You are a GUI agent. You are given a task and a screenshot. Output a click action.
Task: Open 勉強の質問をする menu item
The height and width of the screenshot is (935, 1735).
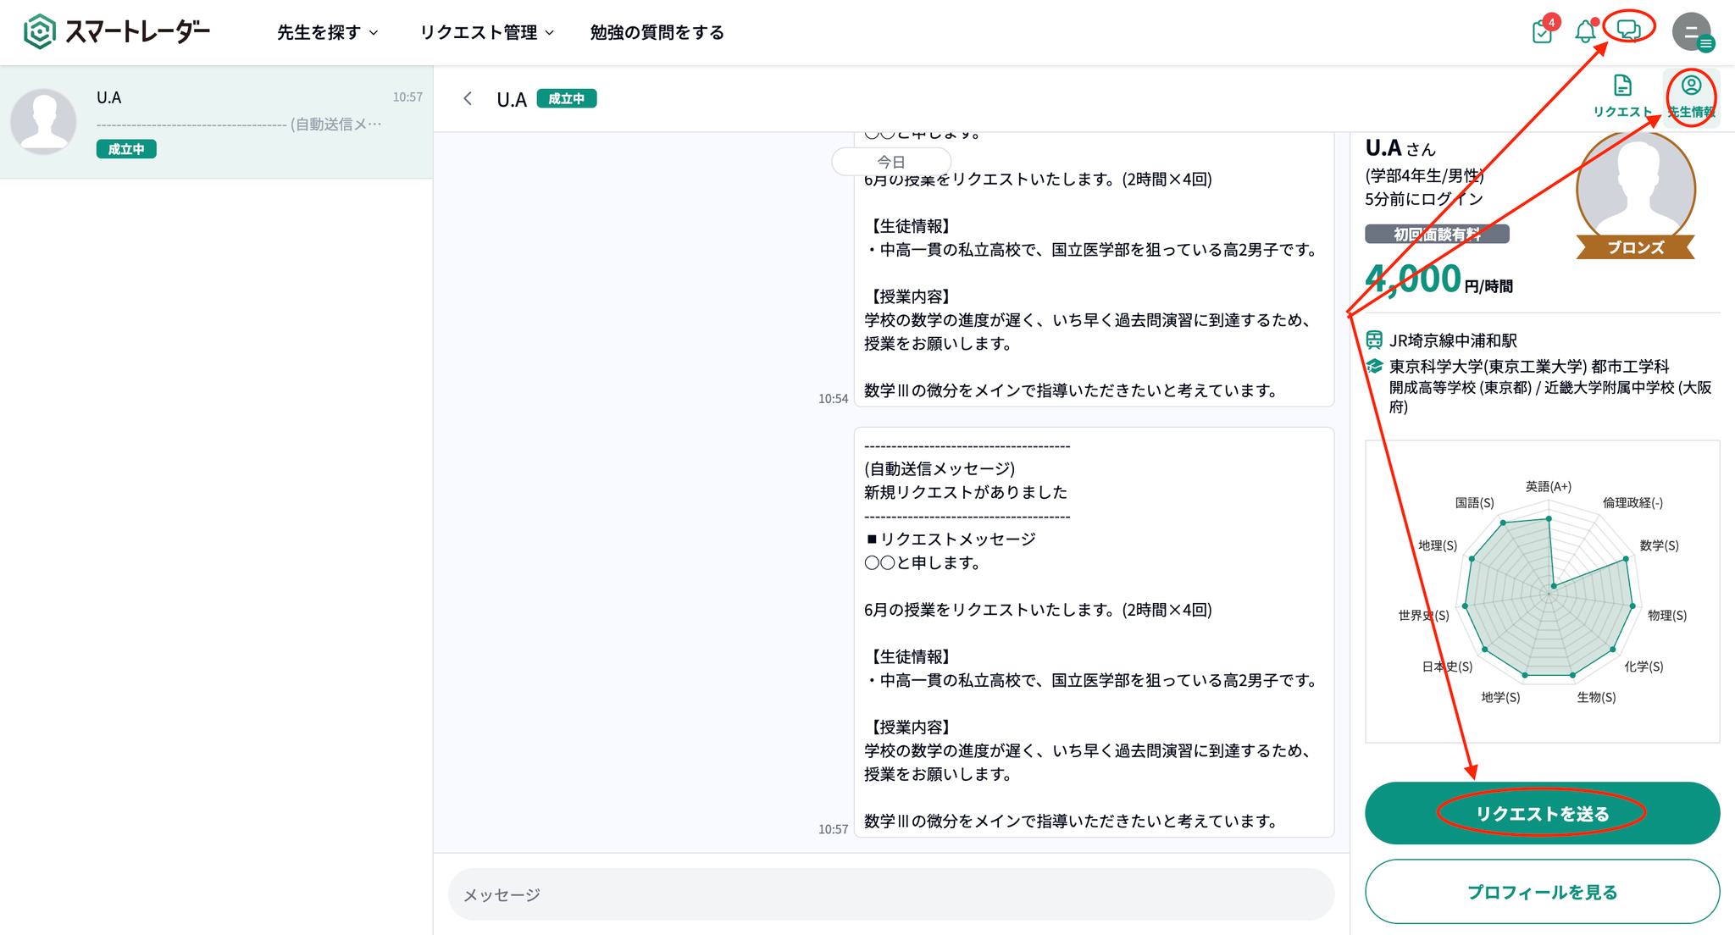657,32
